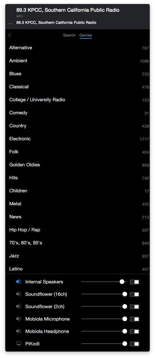The image size is (155, 358).
Task: Click the PiKodi AirPlay display icon
Action: [x=19, y=344]
